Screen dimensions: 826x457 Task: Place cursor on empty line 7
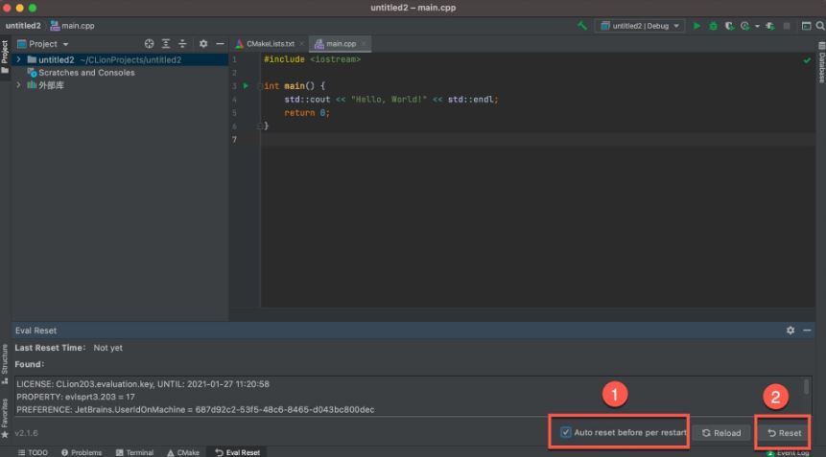537,139
